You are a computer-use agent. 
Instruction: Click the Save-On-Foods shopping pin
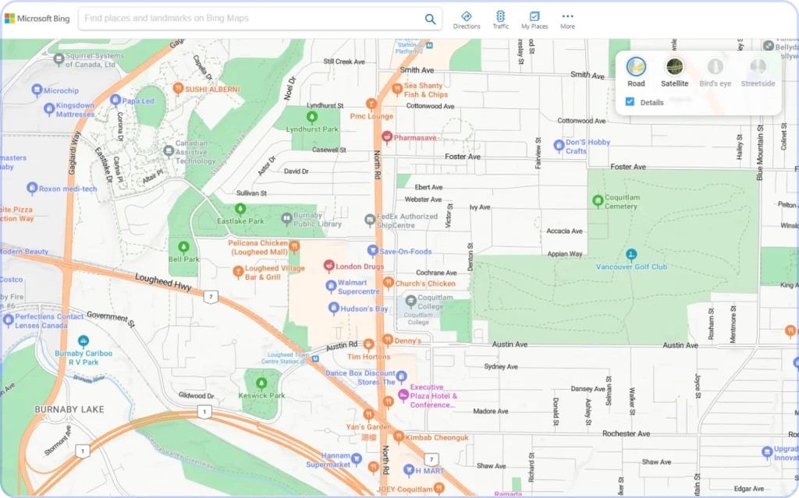point(372,250)
